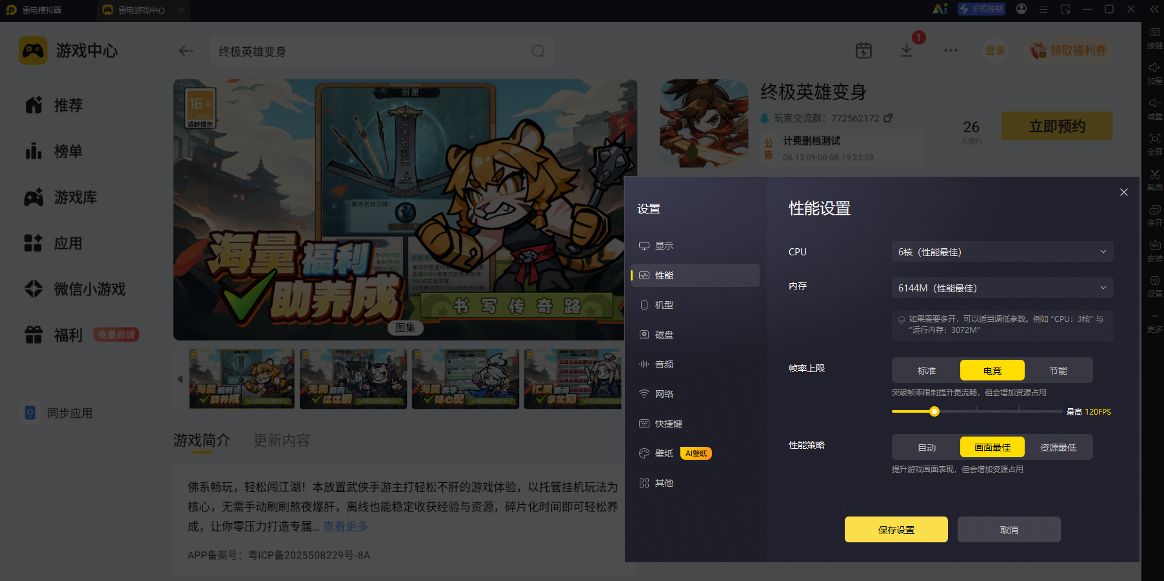The width and height of the screenshot is (1164, 581).
Task: Set performance strategy to 自动
Action: click(927, 448)
